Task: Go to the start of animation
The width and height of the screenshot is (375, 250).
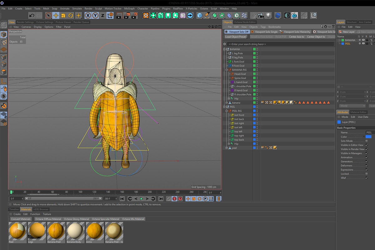Action: [122, 199]
